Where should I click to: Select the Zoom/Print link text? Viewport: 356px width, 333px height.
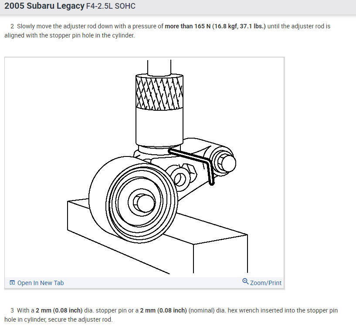coord(265,283)
